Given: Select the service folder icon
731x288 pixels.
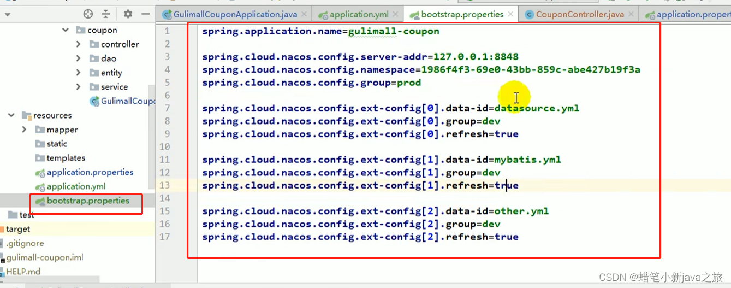Looking at the screenshot, I should coord(94,87).
